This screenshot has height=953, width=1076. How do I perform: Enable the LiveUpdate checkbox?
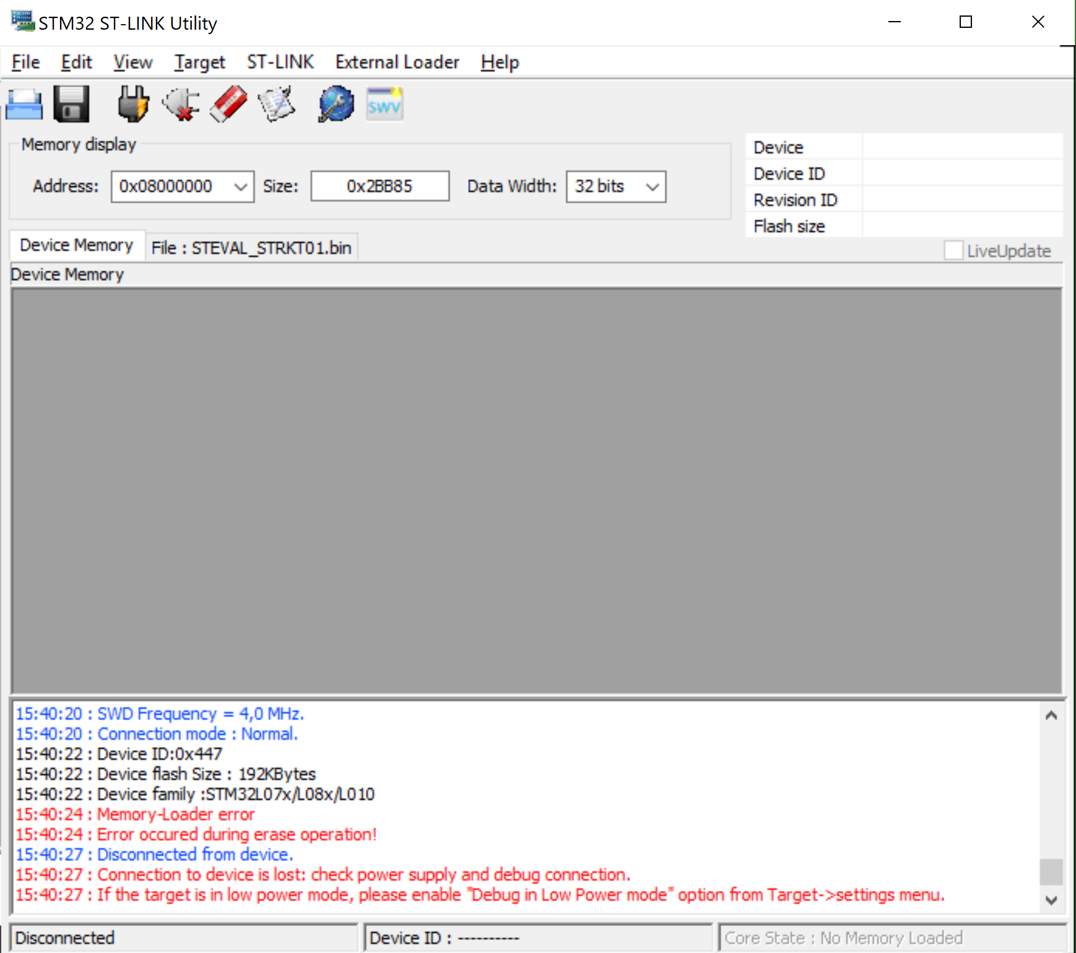953,251
